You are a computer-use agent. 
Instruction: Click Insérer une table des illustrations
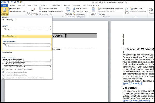click(110, 9)
